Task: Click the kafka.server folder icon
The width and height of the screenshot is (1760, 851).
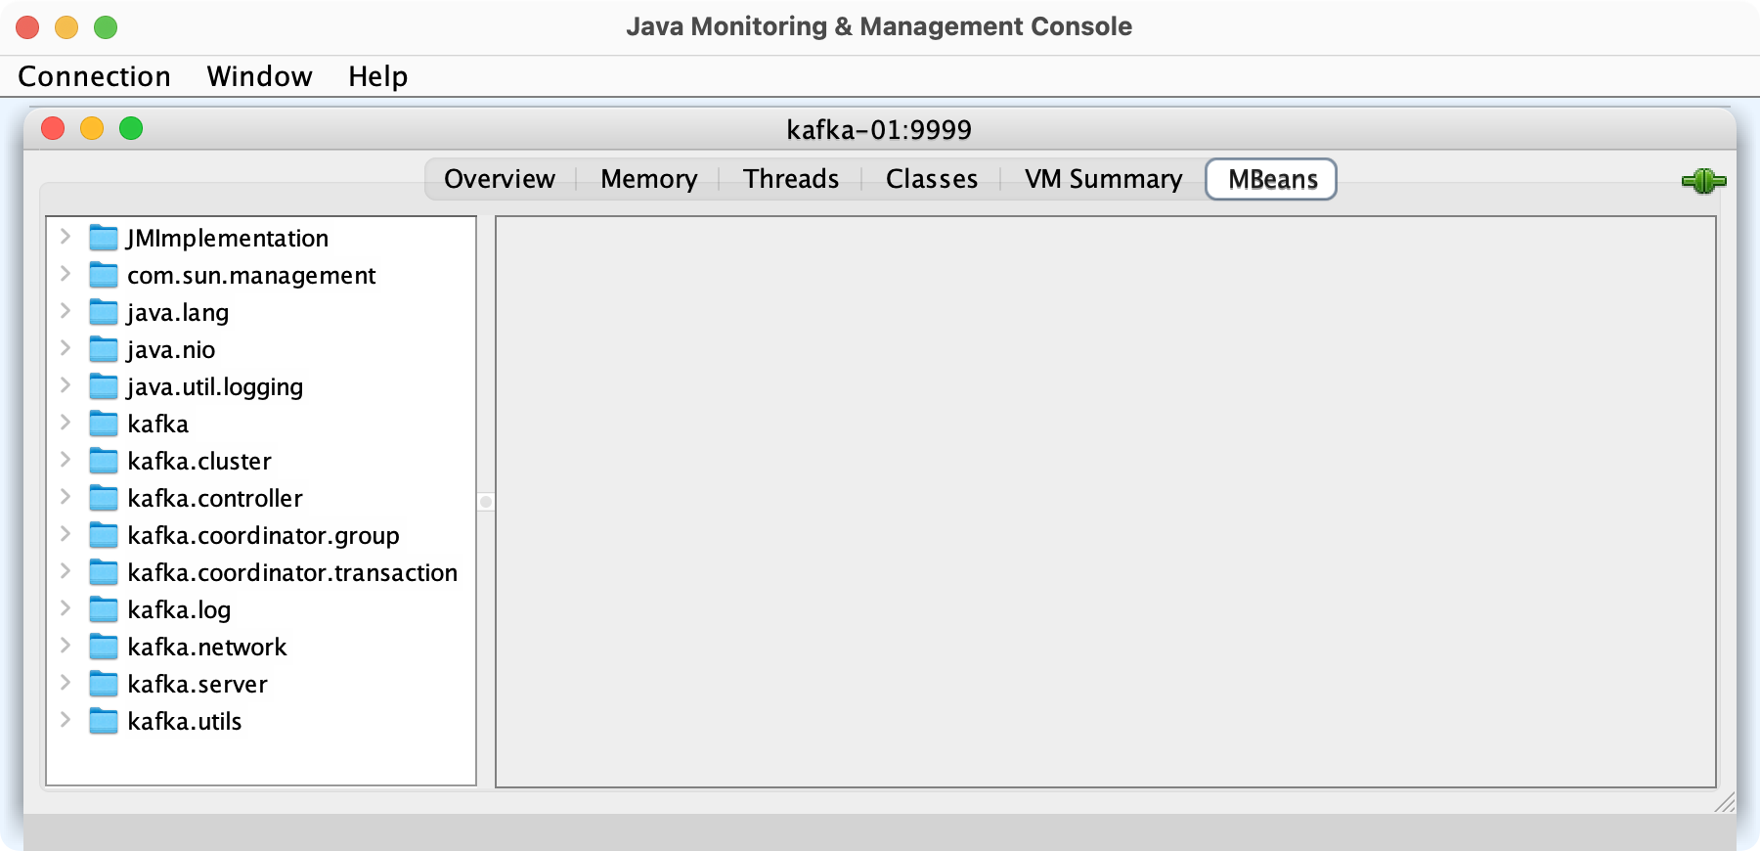Action: [x=104, y=684]
